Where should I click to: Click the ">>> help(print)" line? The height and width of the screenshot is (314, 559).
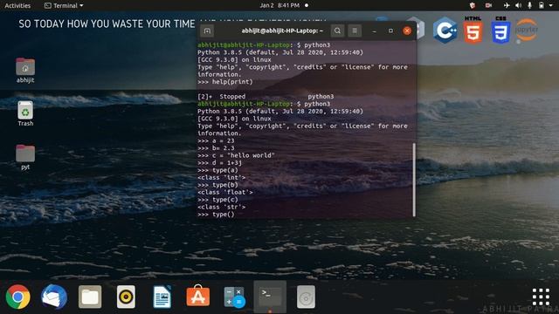[225, 82]
